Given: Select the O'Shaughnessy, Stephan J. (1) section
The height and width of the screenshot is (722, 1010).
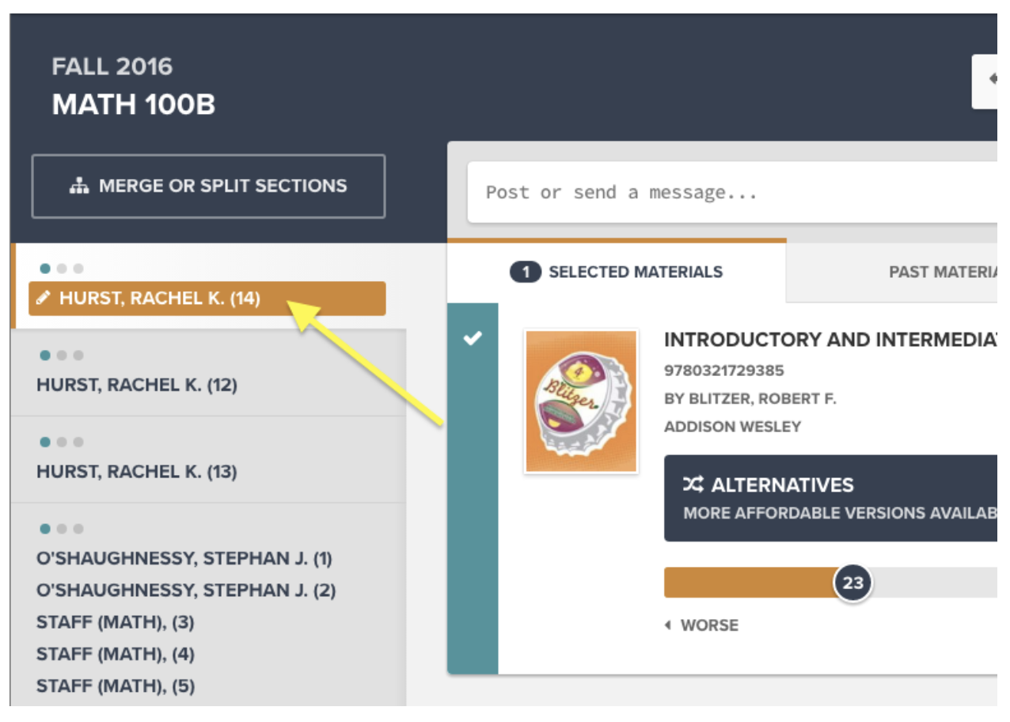Looking at the screenshot, I should coord(184,559).
